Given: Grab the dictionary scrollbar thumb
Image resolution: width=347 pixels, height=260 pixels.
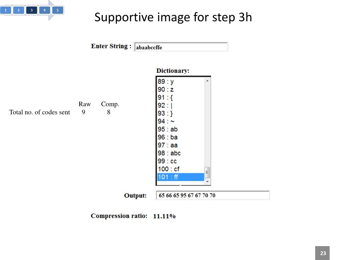Looking at the screenshot, I should [207, 172].
